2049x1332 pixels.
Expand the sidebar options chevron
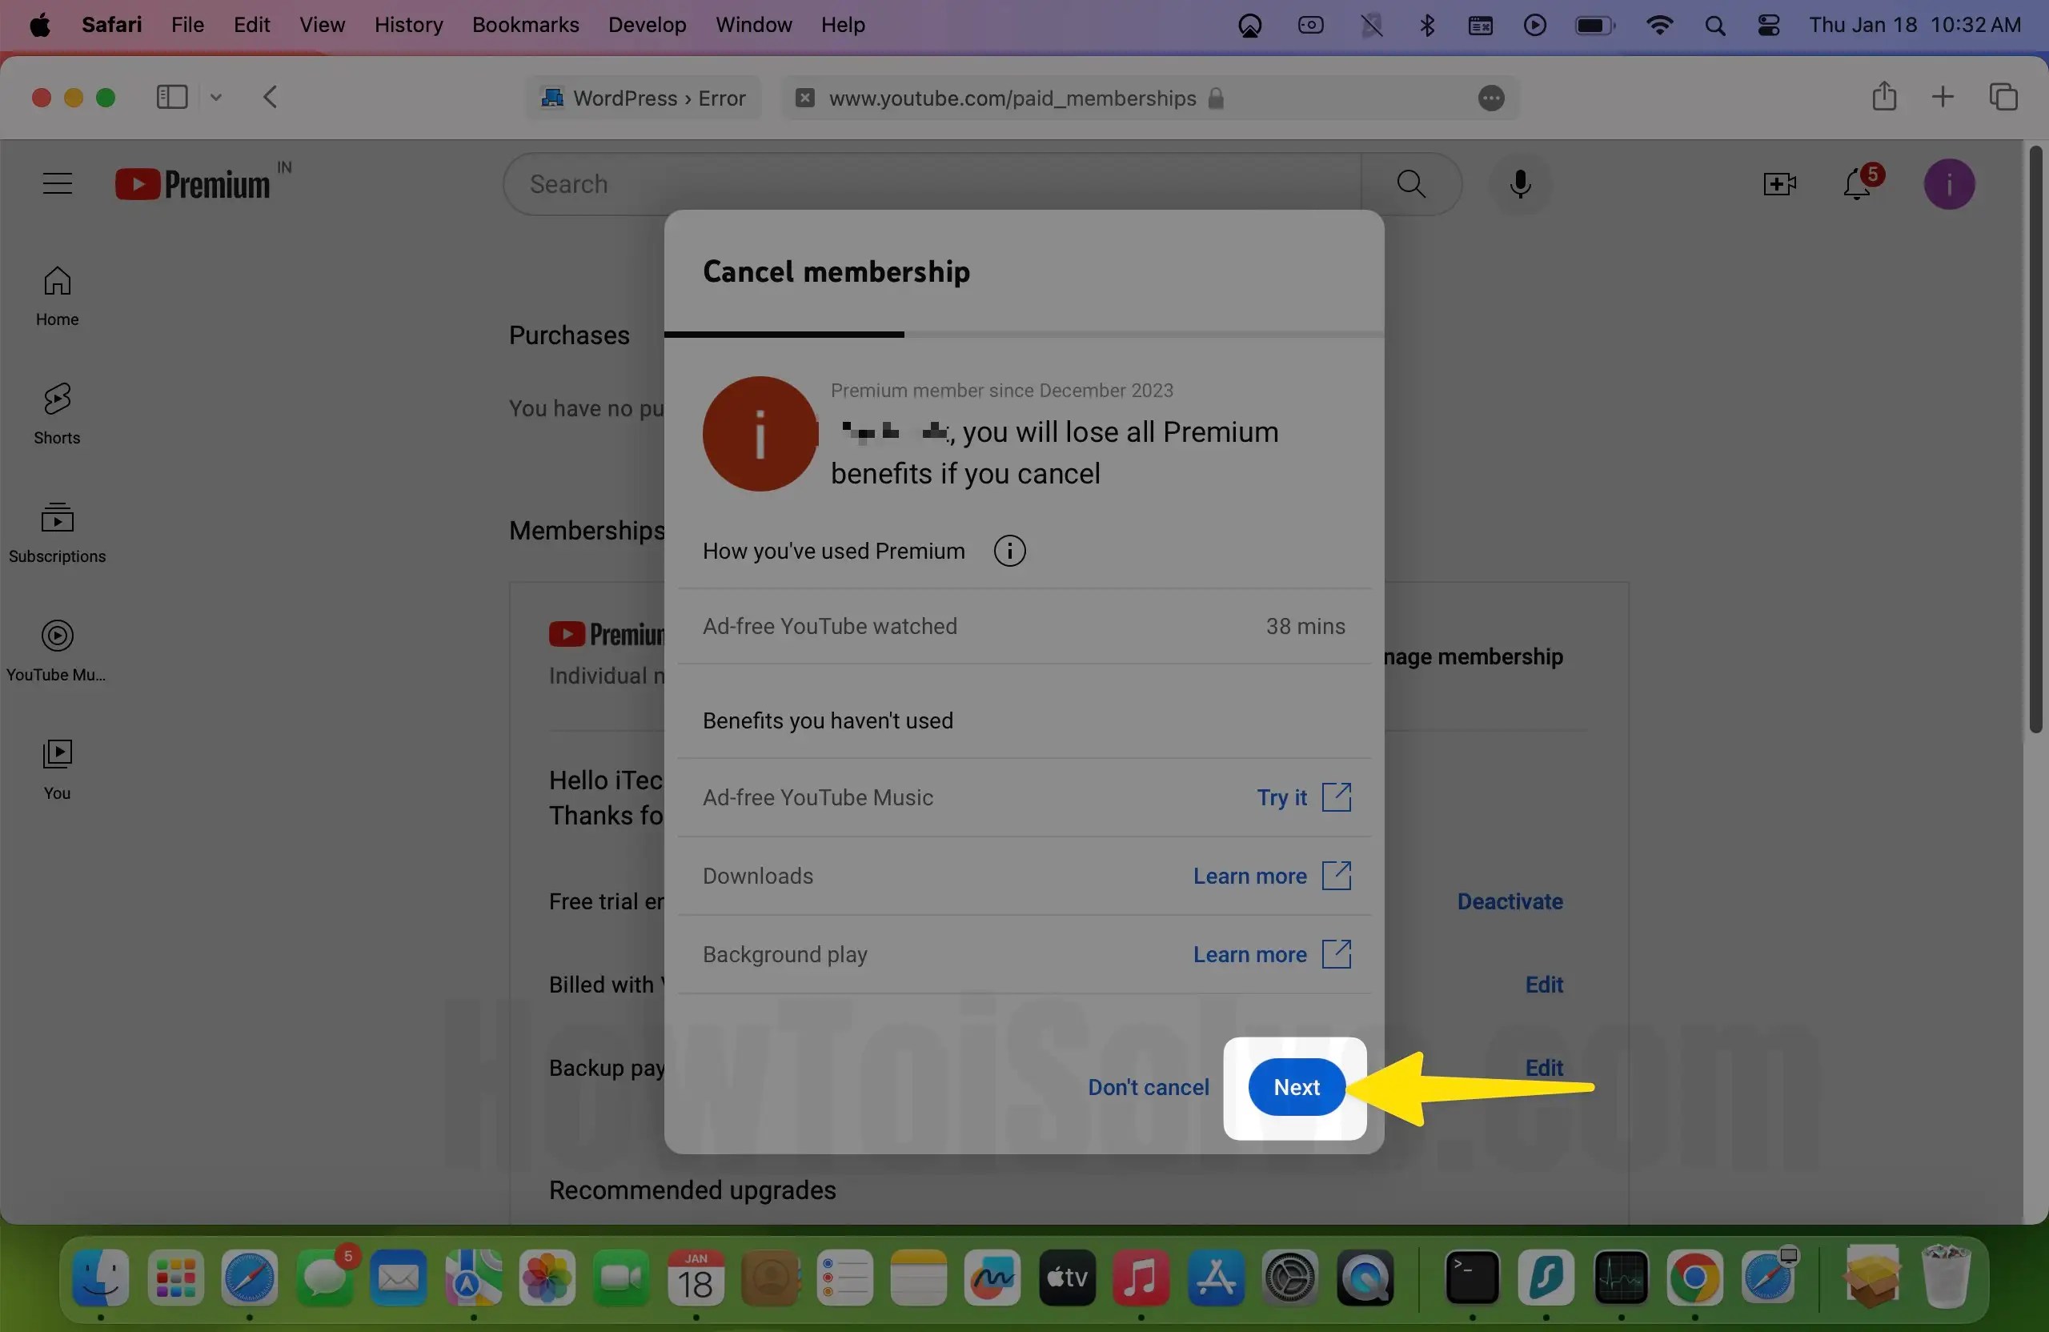point(215,98)
